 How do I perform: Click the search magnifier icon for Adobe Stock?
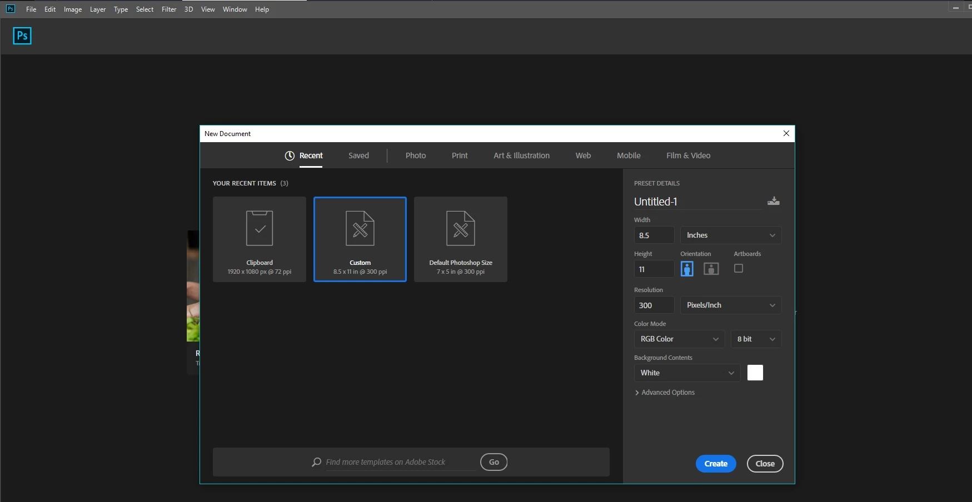[317, 462]
